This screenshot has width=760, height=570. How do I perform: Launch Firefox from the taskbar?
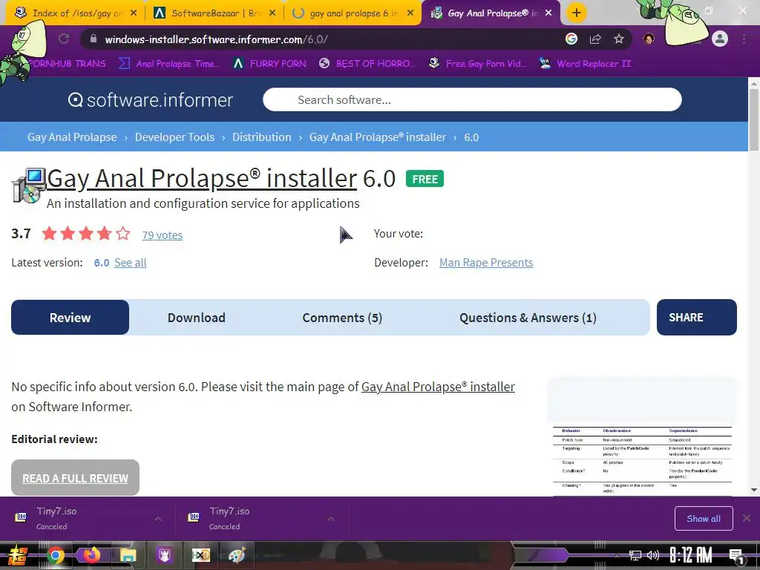(91, 555)
